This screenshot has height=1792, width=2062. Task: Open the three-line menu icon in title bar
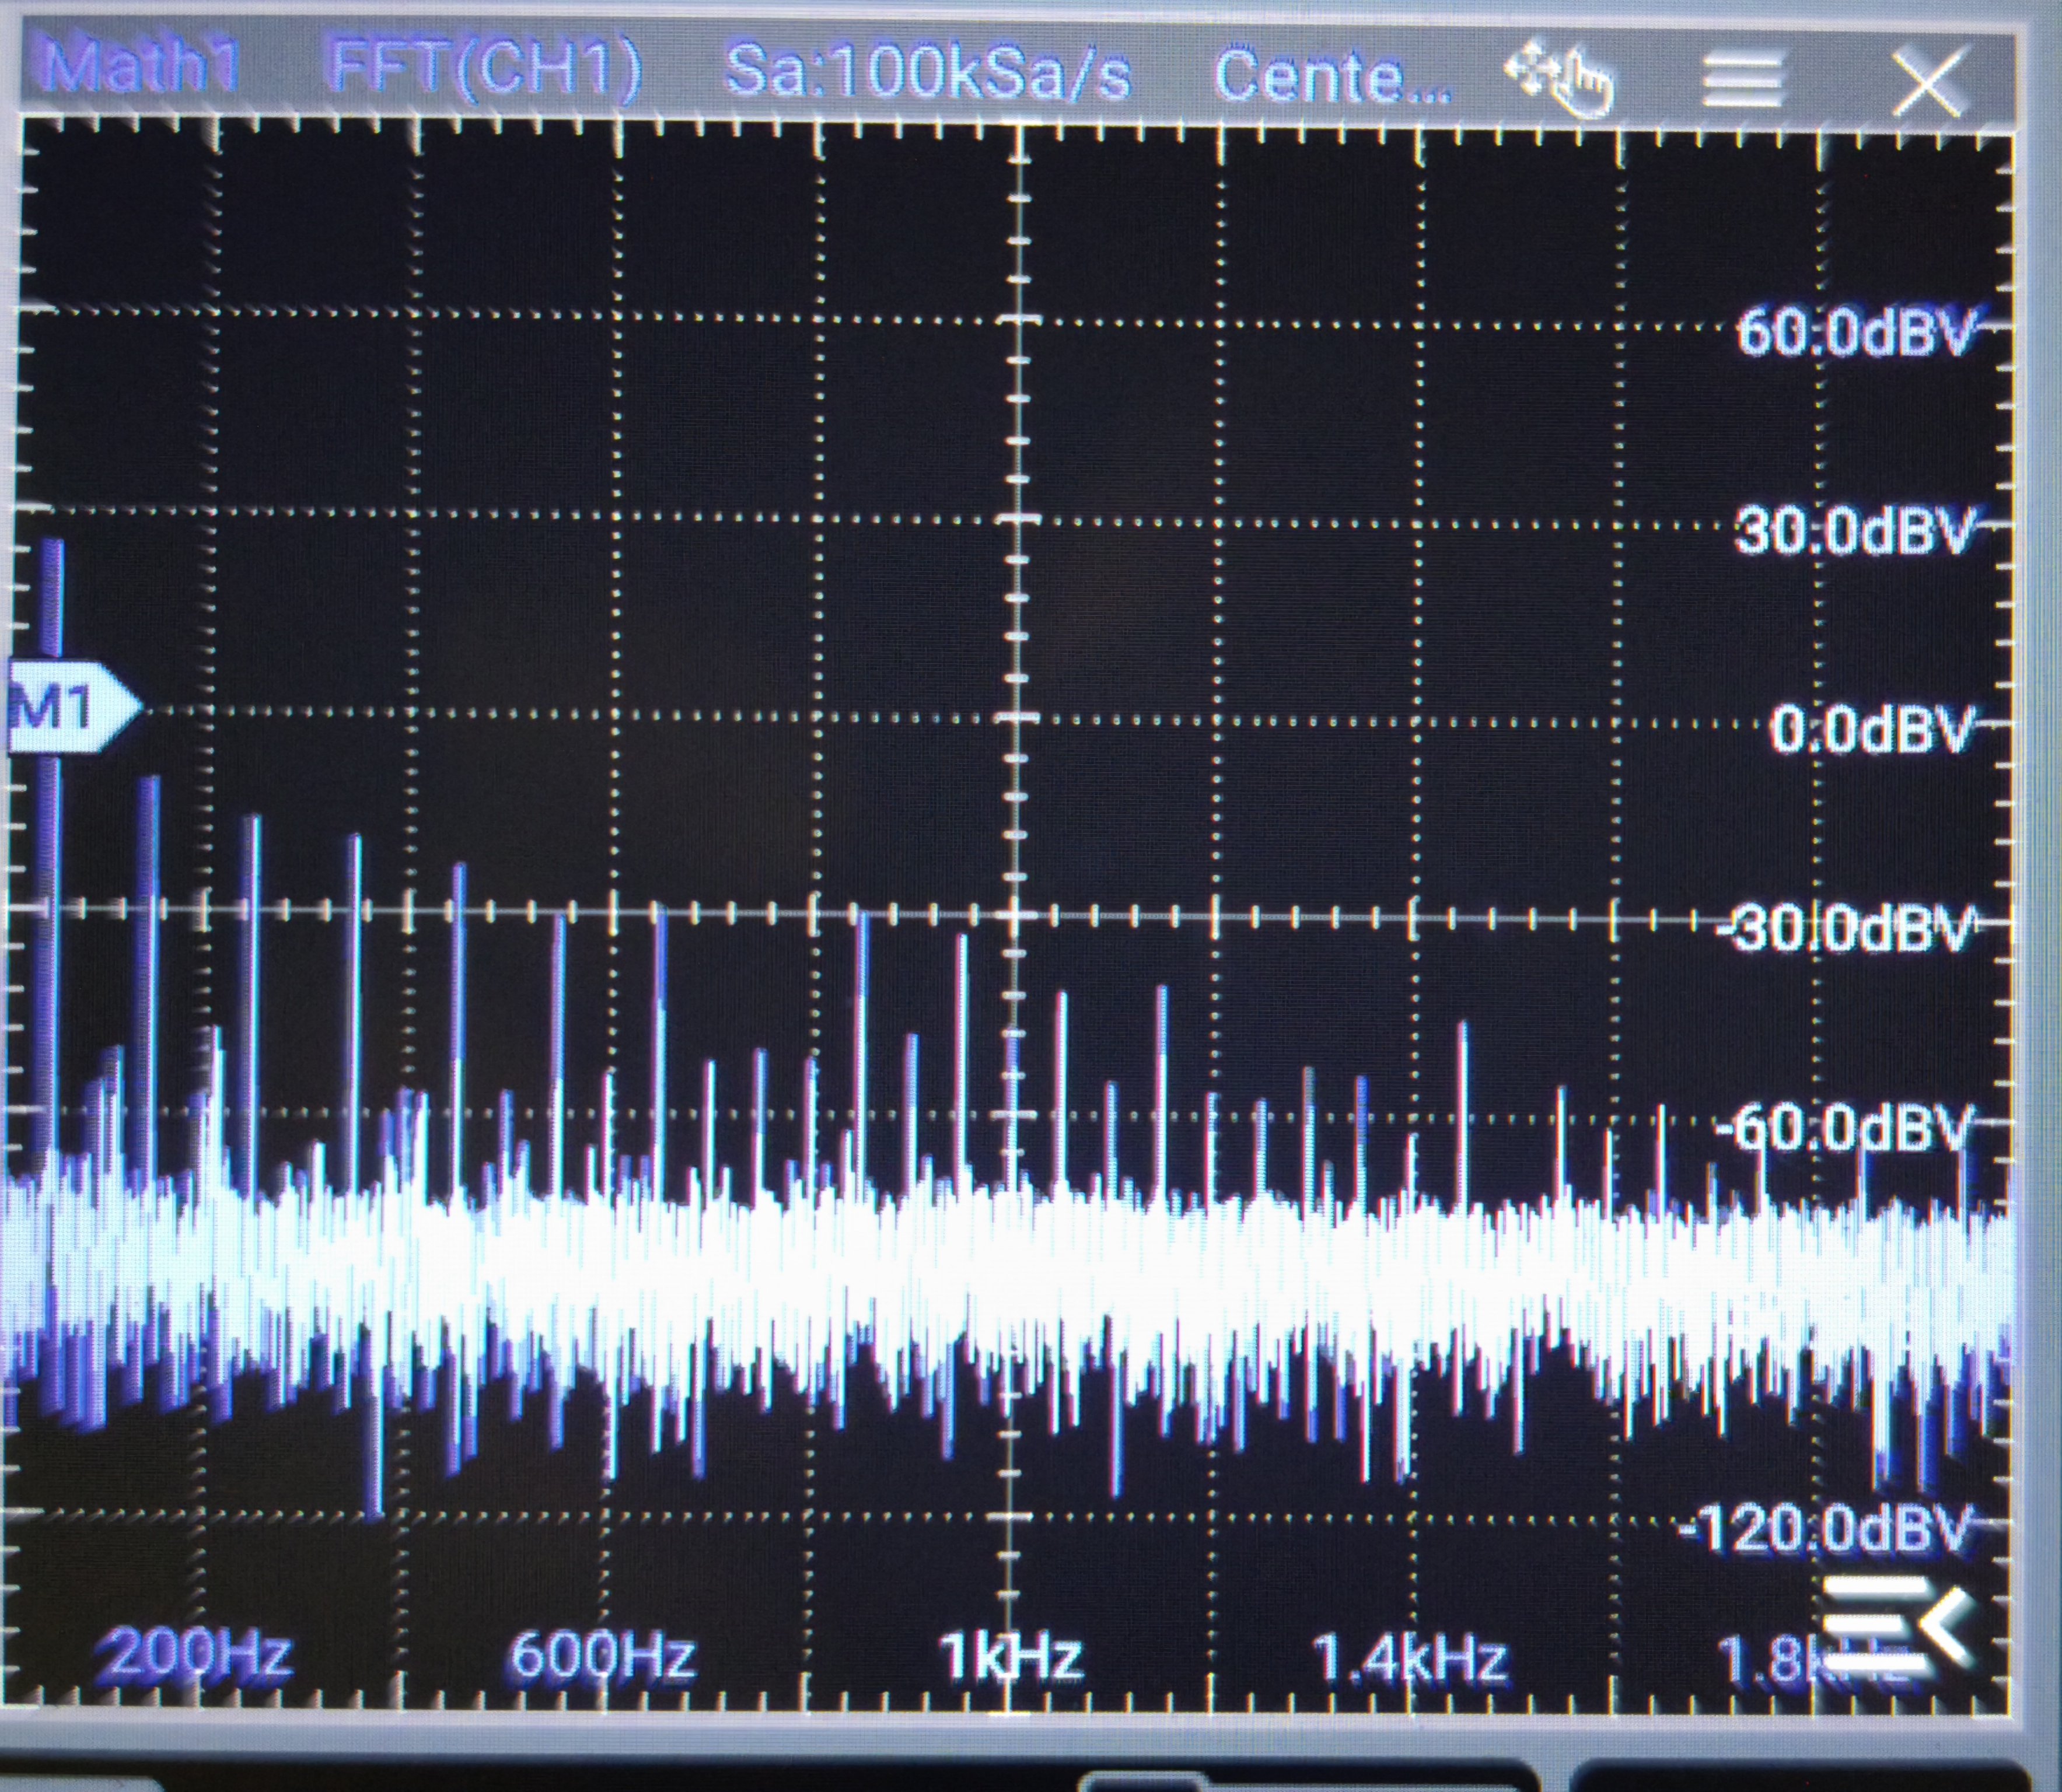point(1743,80)
